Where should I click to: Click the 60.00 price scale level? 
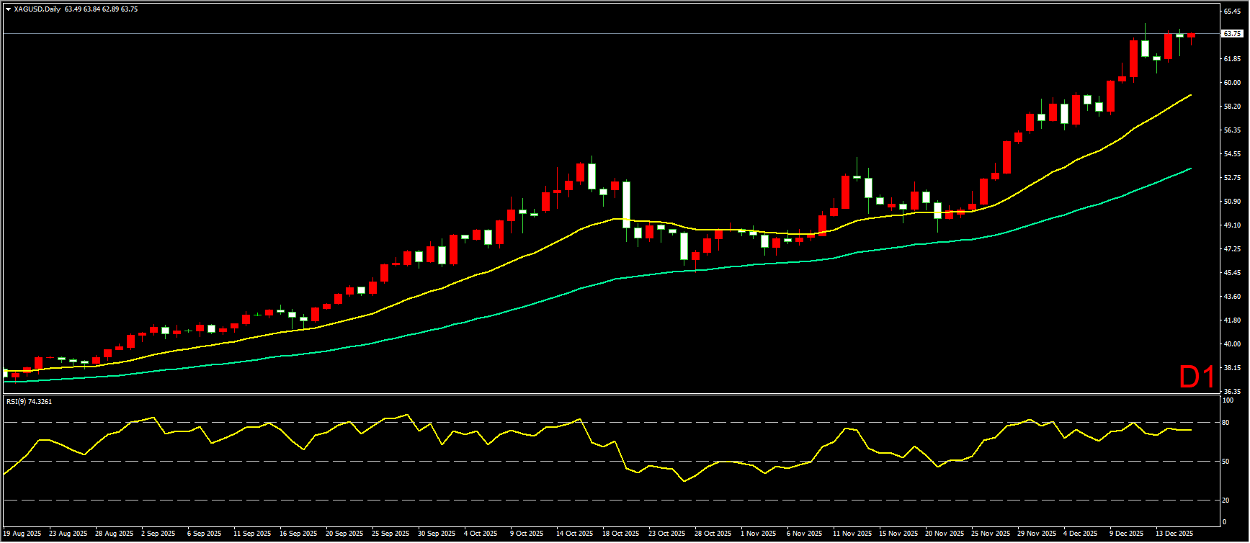(1231, 83)
